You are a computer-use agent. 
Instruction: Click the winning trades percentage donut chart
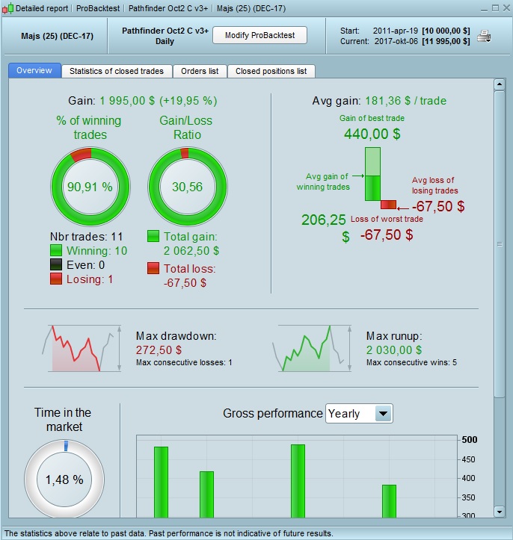(90, 187)
